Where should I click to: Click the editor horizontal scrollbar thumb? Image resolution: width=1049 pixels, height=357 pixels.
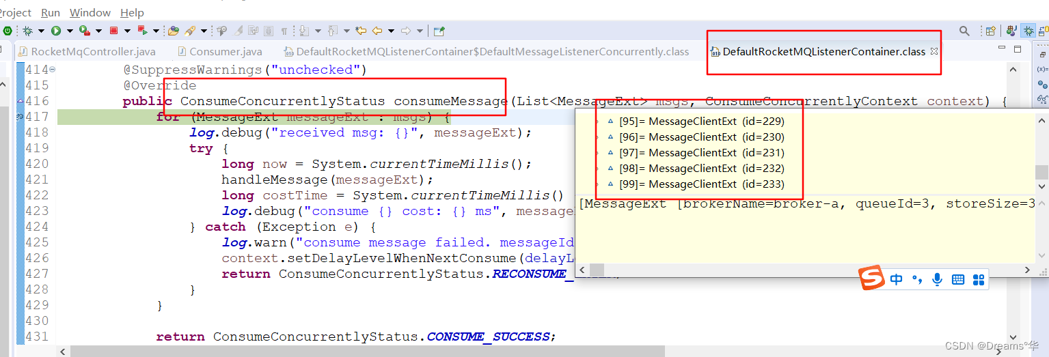(x=367, y=351)
